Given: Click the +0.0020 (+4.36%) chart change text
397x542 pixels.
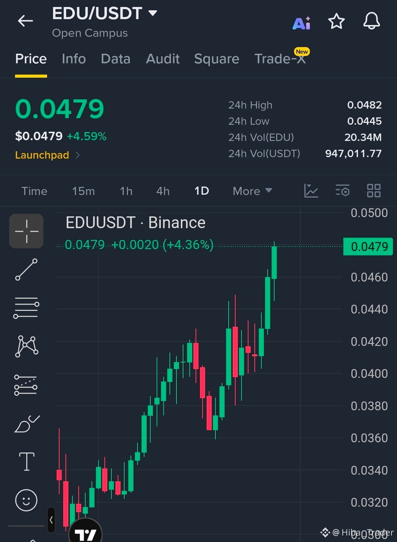Looking at the screenshot, I should point(162,245).
